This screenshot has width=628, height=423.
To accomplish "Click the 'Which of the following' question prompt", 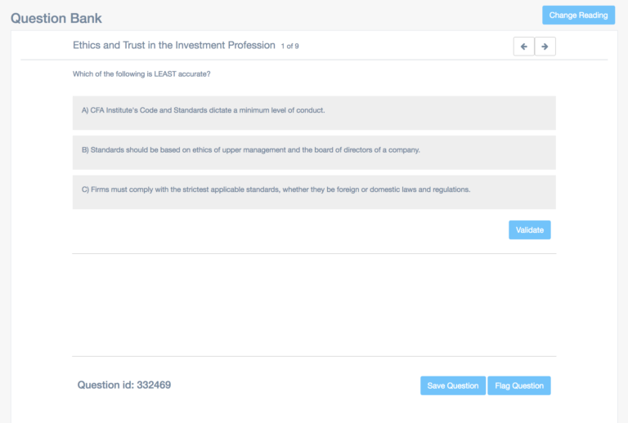I will [141, 74].
